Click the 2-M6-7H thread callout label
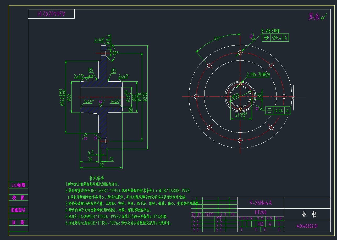Image resolution: width=337 pixels, height=240 pixels. tap(258, 74)
